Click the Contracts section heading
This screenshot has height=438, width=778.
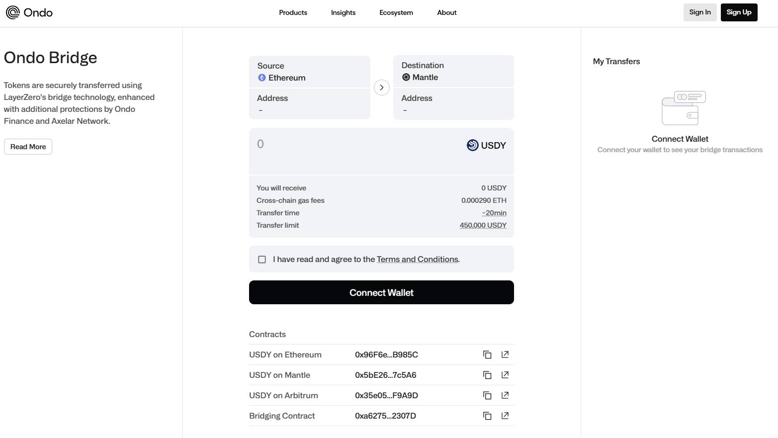(267, 334)
